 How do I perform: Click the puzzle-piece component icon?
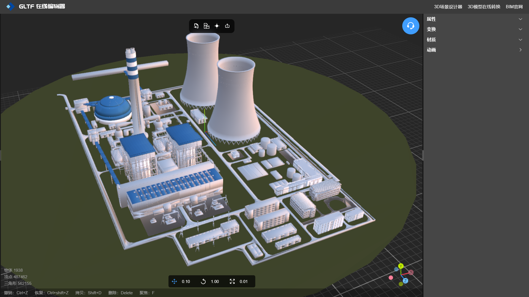[206, 26]
